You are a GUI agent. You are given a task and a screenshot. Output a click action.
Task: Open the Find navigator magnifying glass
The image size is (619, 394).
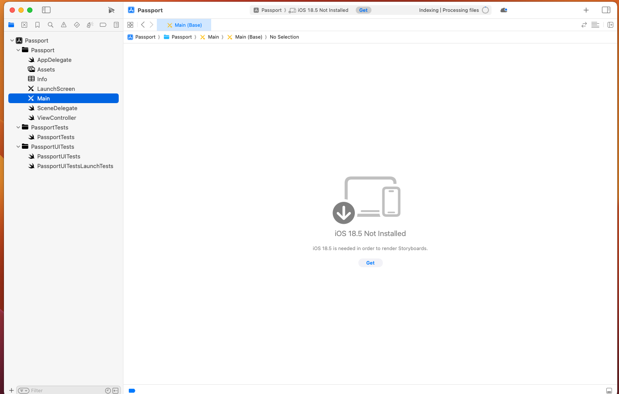pos(50,25)
